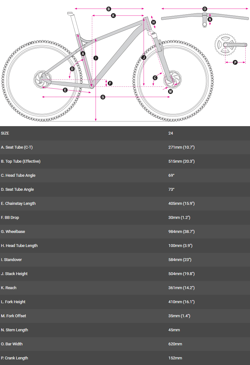Click the G wheelbase marker
Image resolution: width=250 pixels, height=365 pixels.
coord(102,97)
